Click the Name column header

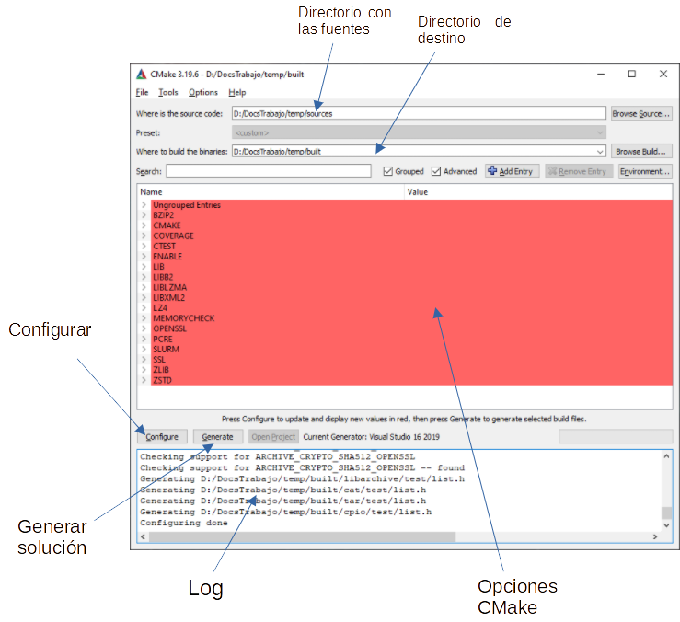271,191
